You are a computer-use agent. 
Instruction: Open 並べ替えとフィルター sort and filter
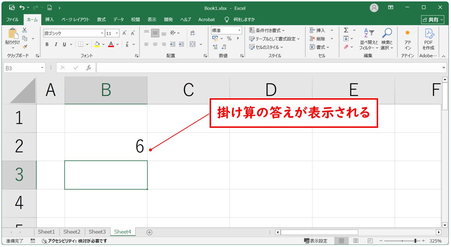point(369,39)
